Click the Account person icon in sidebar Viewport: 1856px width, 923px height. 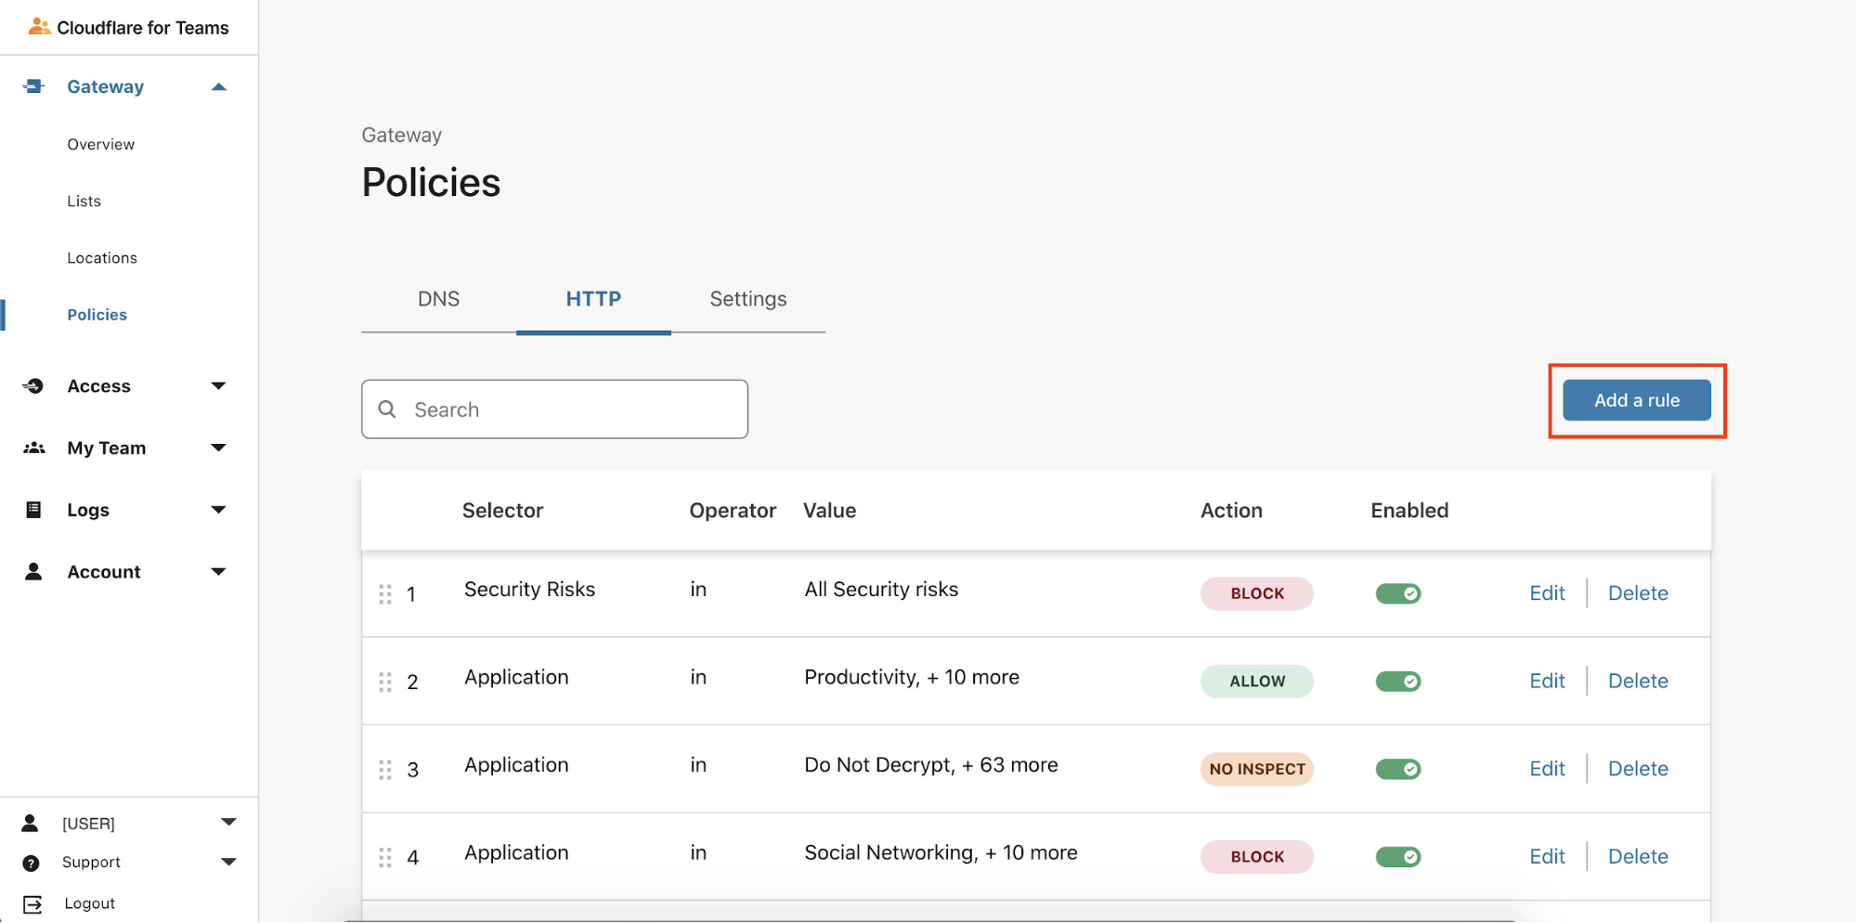[x=33, y=572]
